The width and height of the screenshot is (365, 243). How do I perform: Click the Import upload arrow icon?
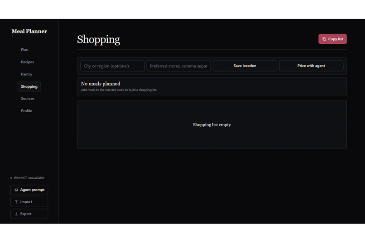(16, 202)
